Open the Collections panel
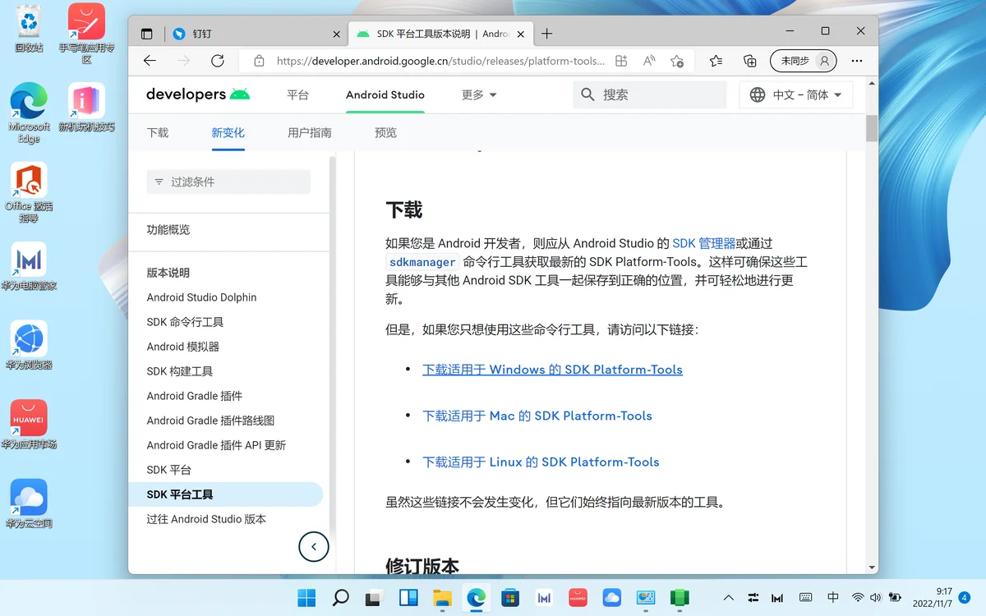 click(x=750, y=61)
